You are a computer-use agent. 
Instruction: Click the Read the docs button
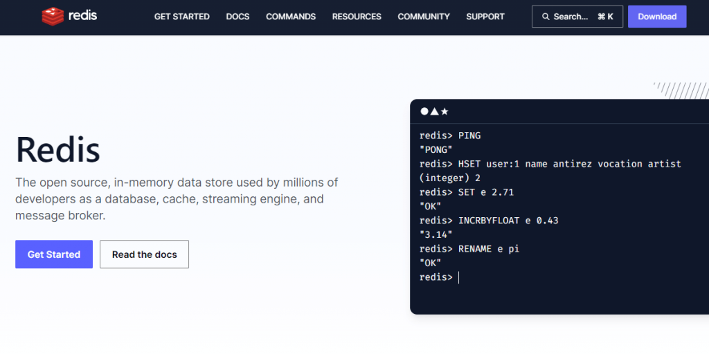[144, 254]
